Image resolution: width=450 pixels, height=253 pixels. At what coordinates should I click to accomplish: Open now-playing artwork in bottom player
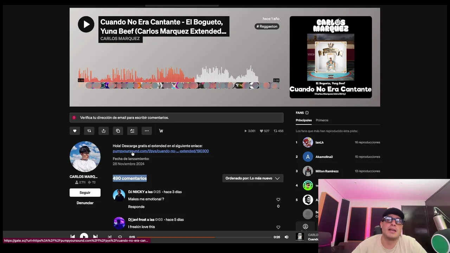(x=300, y=237)
